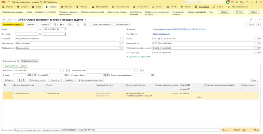Switch to Отчет mode toggle

tap(23, 66)
